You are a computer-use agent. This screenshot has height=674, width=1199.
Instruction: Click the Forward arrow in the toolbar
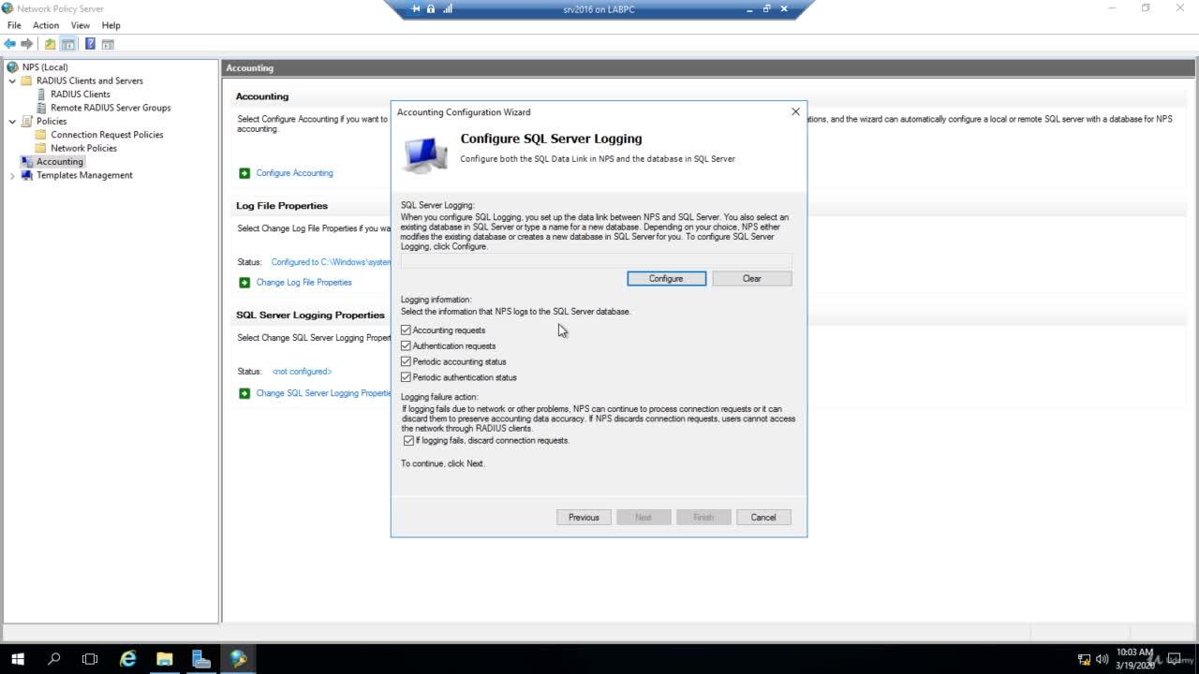[x=27, y=44]
